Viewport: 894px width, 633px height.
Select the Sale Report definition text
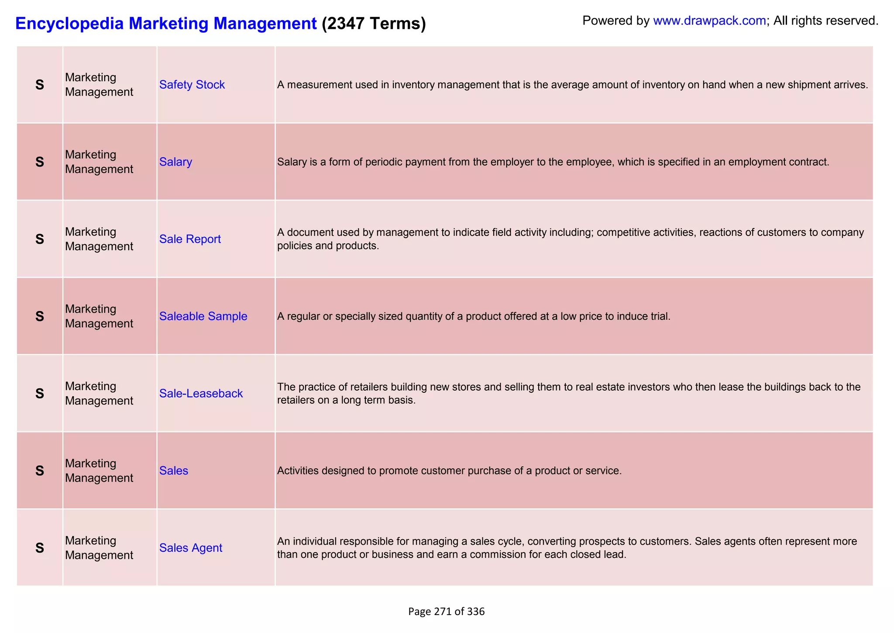[571, 239]
